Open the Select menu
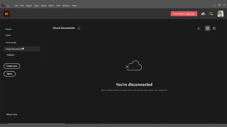This screenshot has width=227, height=127. pos(44,6)
